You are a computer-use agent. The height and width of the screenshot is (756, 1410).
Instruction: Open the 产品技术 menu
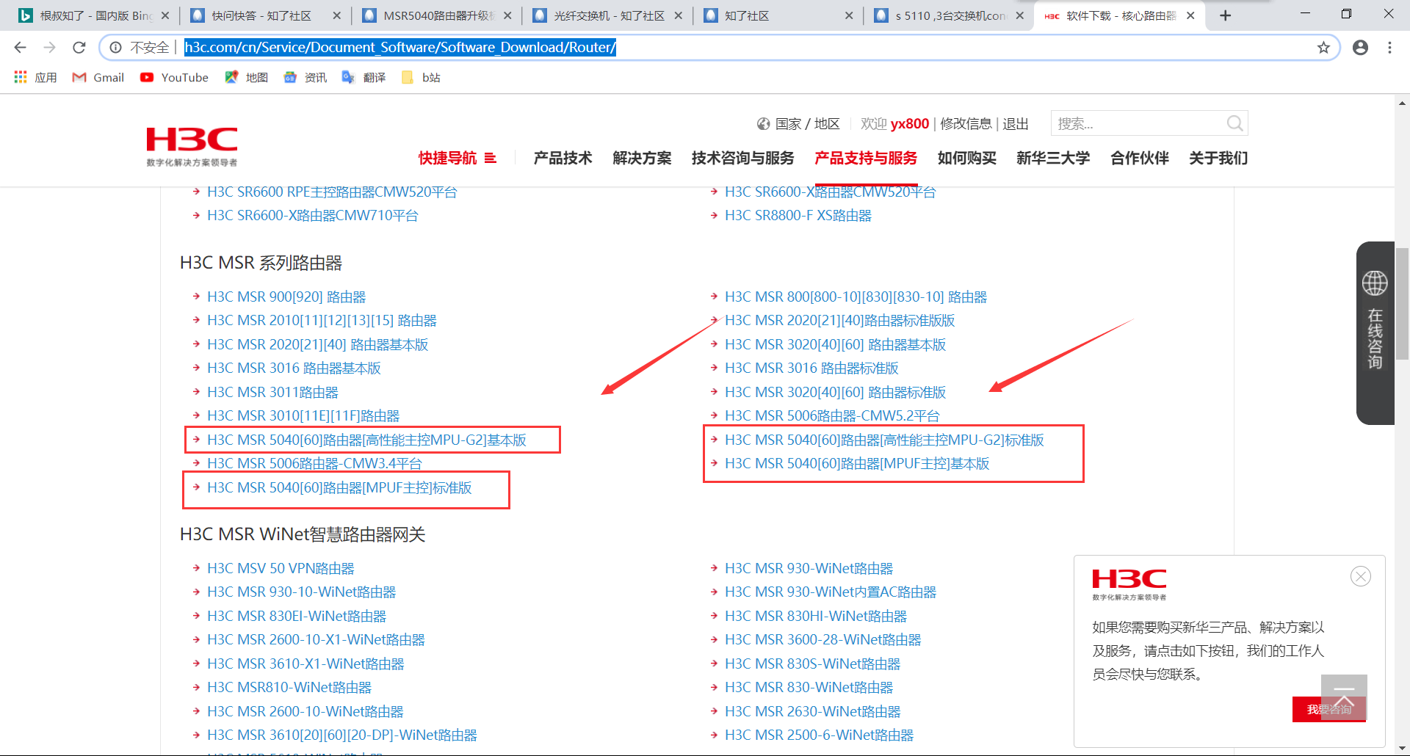pyautogui.click(x=563, y=158)
